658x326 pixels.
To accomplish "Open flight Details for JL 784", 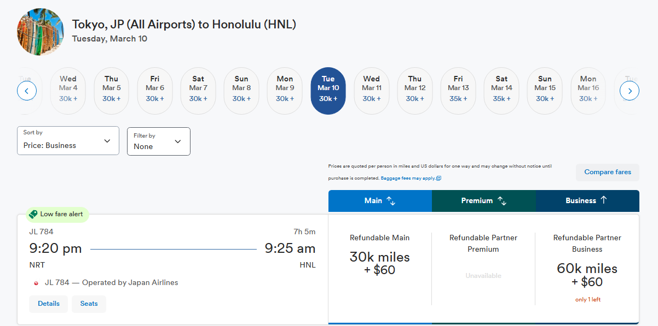I will pyautogui.click(x=49, y=304).
